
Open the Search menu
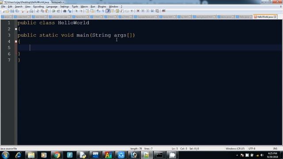point(19,7)
